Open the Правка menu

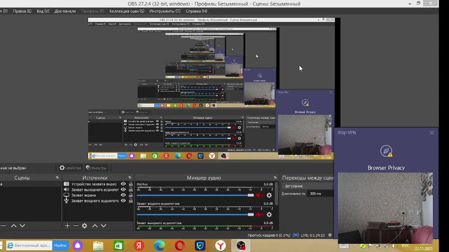pos(22,11)
